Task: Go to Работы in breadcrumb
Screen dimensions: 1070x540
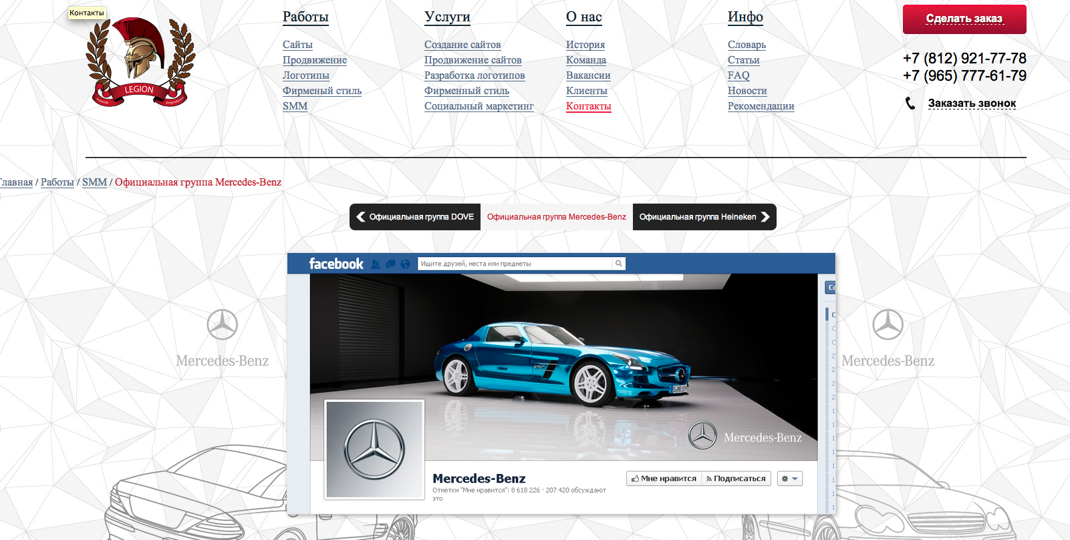Action: [x=57, y=182]
